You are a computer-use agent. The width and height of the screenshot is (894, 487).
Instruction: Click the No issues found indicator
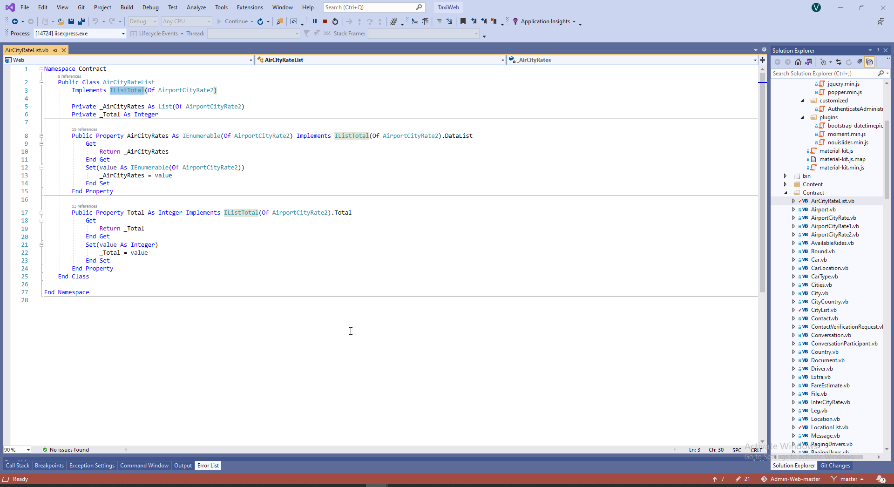pos(66,450)
